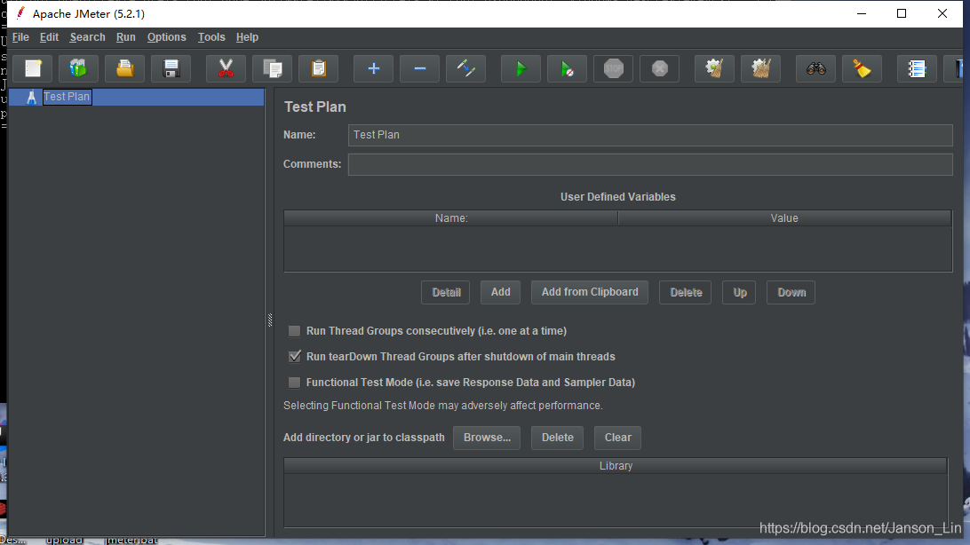Open the Help menu
Screen dimensions: 970x545
click(247, 37)
